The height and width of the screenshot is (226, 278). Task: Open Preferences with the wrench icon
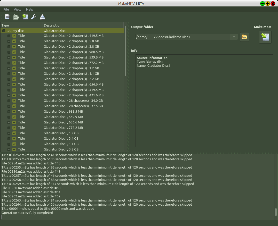click(x=34, y=17)
